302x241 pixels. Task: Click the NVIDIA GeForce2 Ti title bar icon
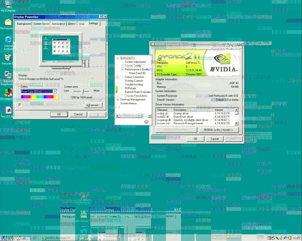click(153, 44)
